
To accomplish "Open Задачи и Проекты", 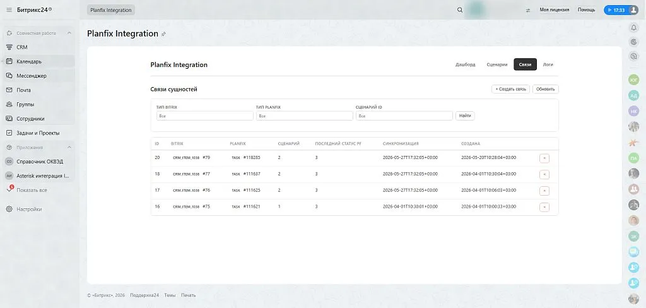I will click(38, 133).
